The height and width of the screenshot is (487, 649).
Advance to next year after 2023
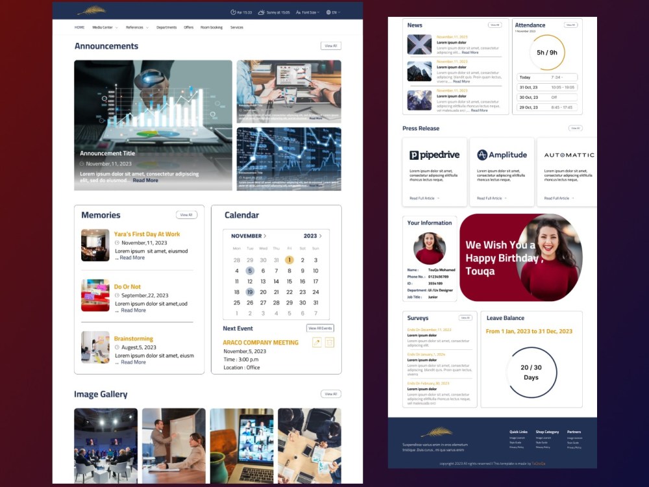[x=321, y=236]
